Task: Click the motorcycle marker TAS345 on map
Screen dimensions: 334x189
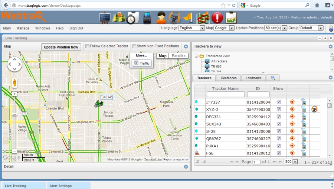Action: click(99, 104)
